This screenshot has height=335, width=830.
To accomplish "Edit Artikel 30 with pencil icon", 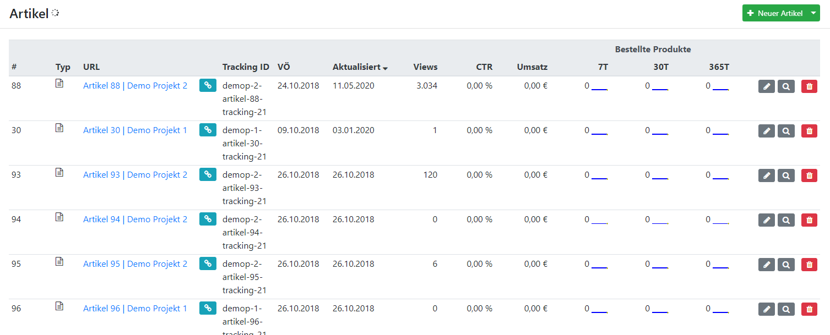I will (x=767, y=131).
